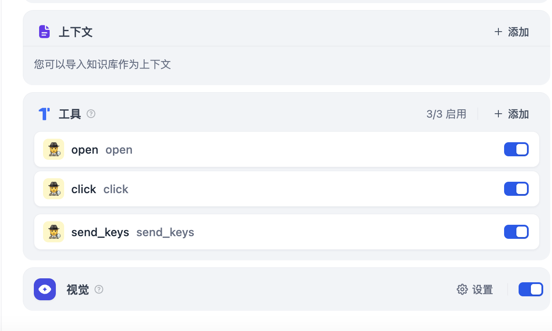Click the 3/3 启用 tools status text
Image resolution: width=552 pixels, height=331 pixels.
446,114
